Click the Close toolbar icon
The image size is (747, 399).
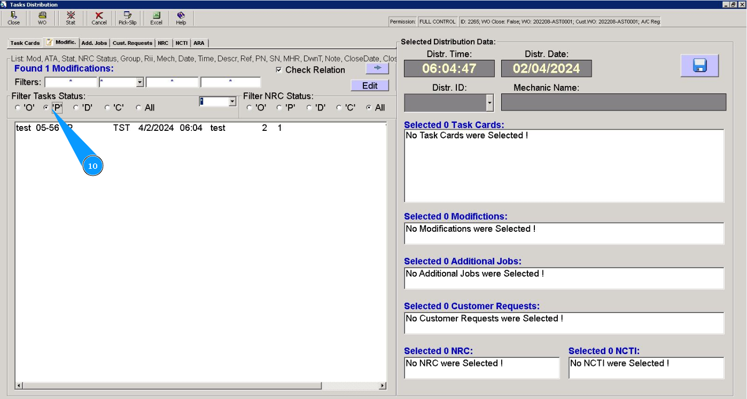[x=13, y=18]
